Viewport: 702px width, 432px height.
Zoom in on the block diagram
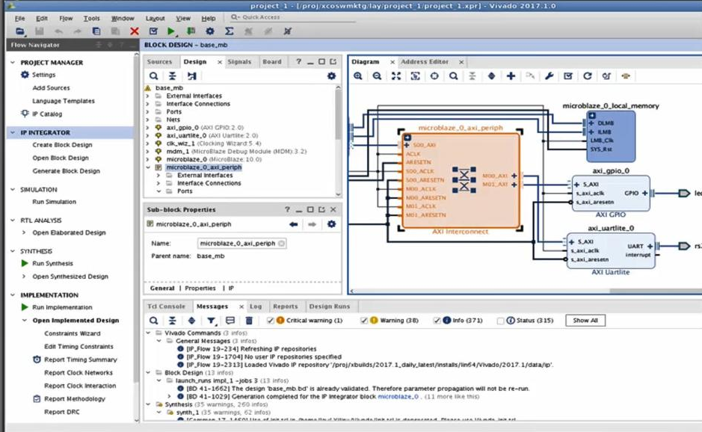[357, 76]
